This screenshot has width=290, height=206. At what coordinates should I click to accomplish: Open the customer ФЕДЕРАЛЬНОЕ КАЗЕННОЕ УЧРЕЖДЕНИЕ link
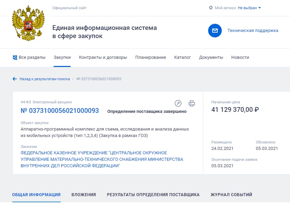[102, 159]
